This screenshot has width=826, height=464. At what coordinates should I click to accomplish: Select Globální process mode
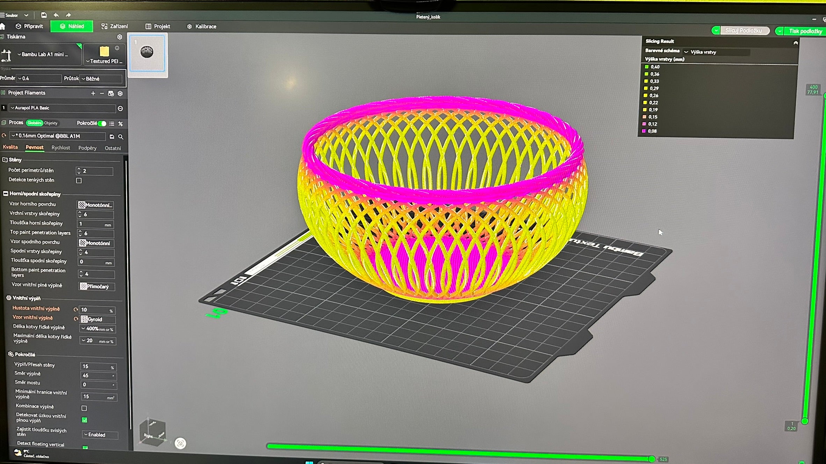pyautogui.click(x=34, y=123)
